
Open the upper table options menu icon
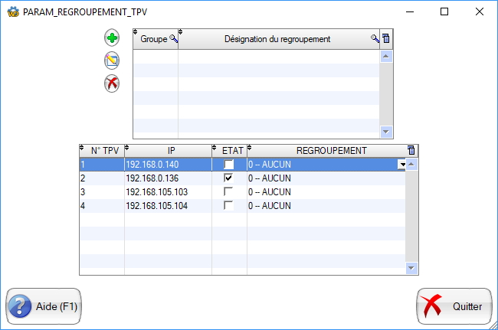click(386, 39)
